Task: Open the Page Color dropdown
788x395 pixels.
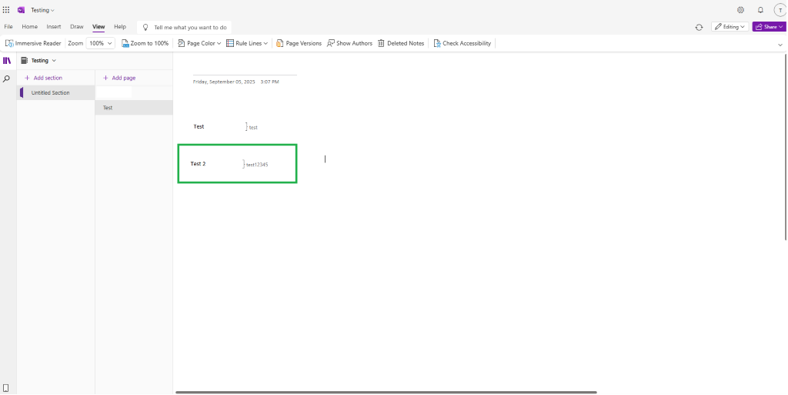Action: [x=199, y=43]
